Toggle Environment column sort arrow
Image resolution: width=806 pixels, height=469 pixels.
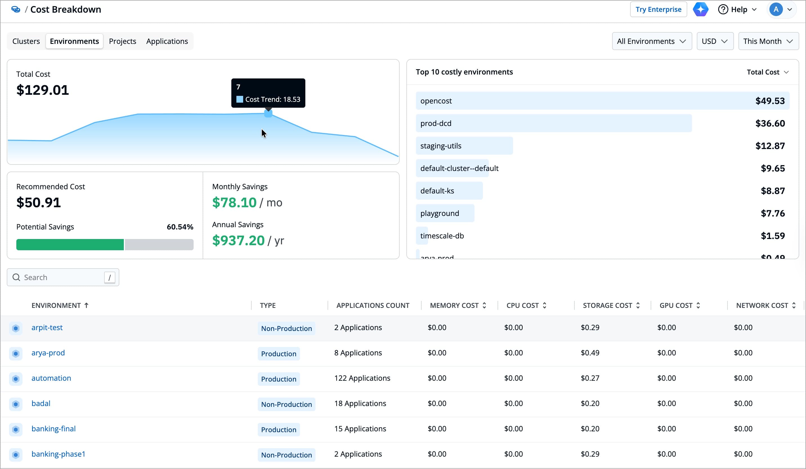[86, 305]
